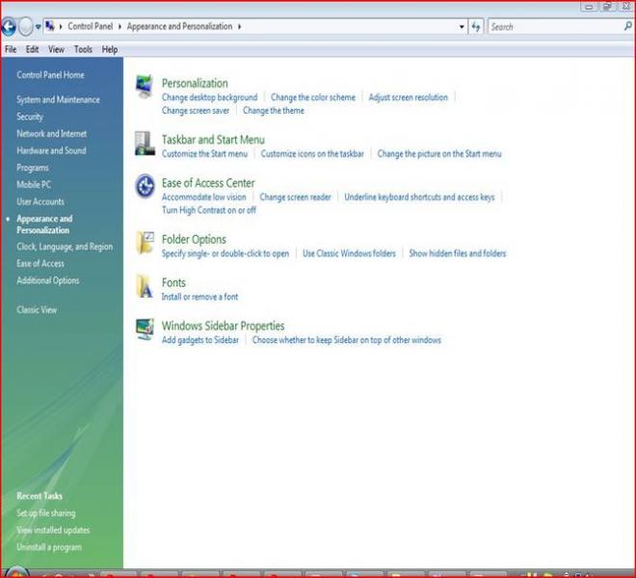Screen dimensions: 636x578
Task: Select Hardware and Sound in sidebar
Action: tap(51, 151)
